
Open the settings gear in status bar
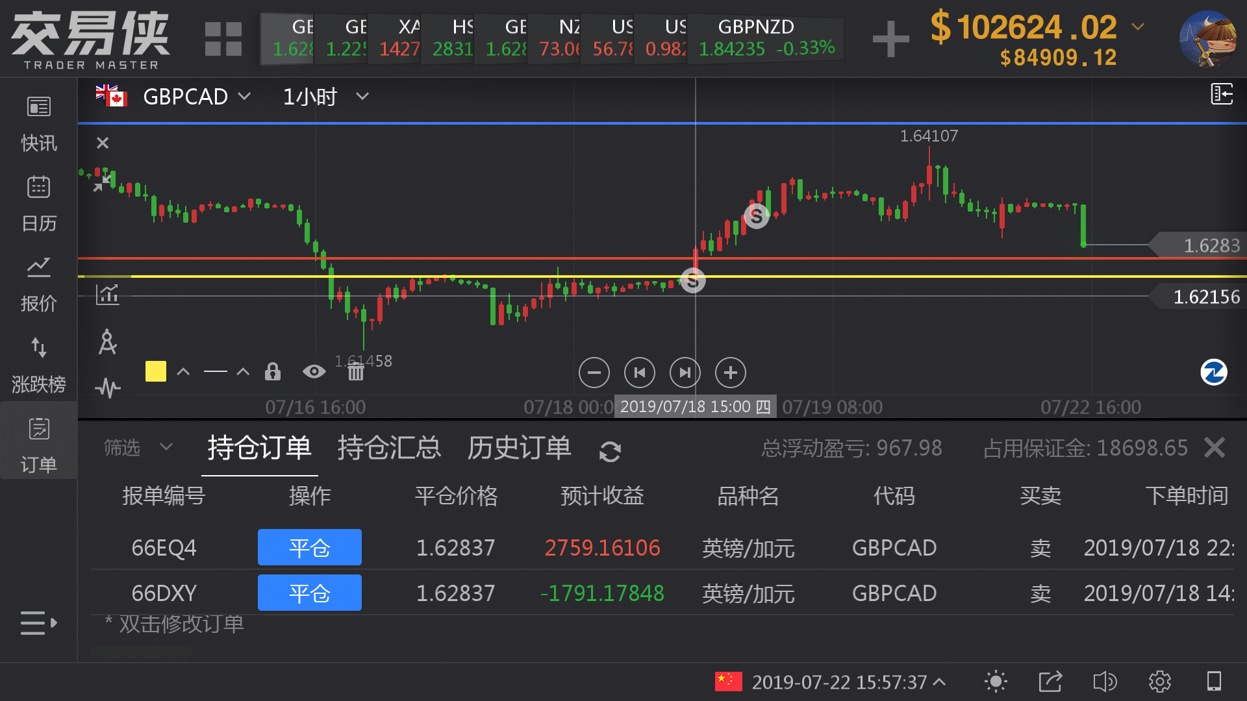click(1159, 682)
